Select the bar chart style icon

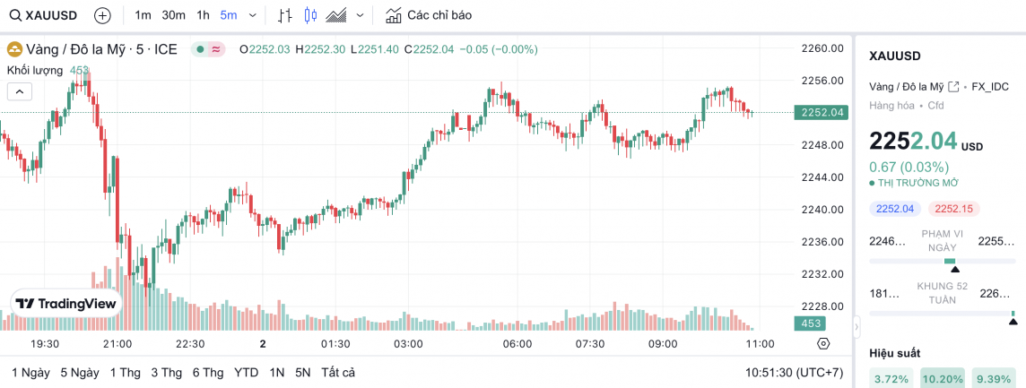285,15
